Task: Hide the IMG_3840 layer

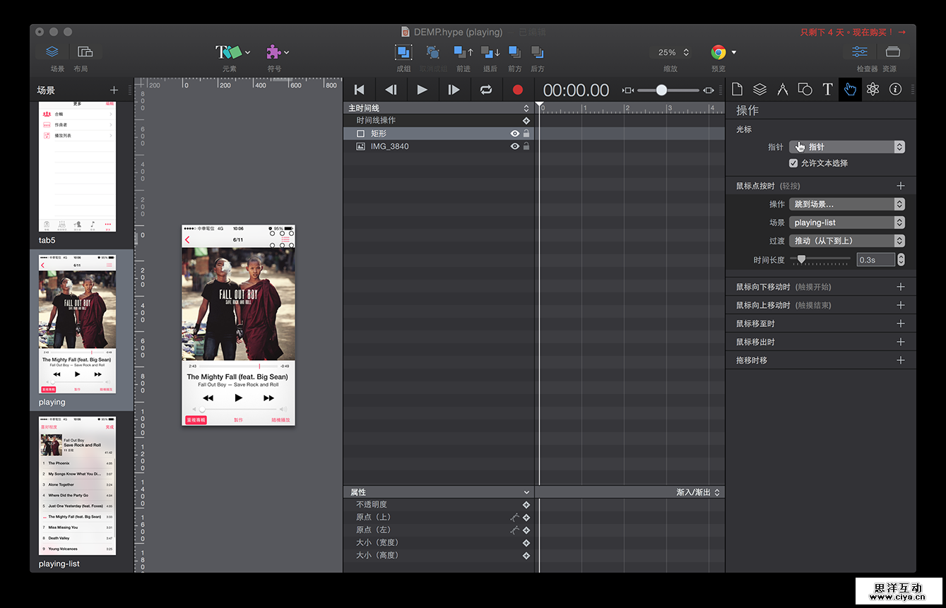Action: [x=515, y=146]
